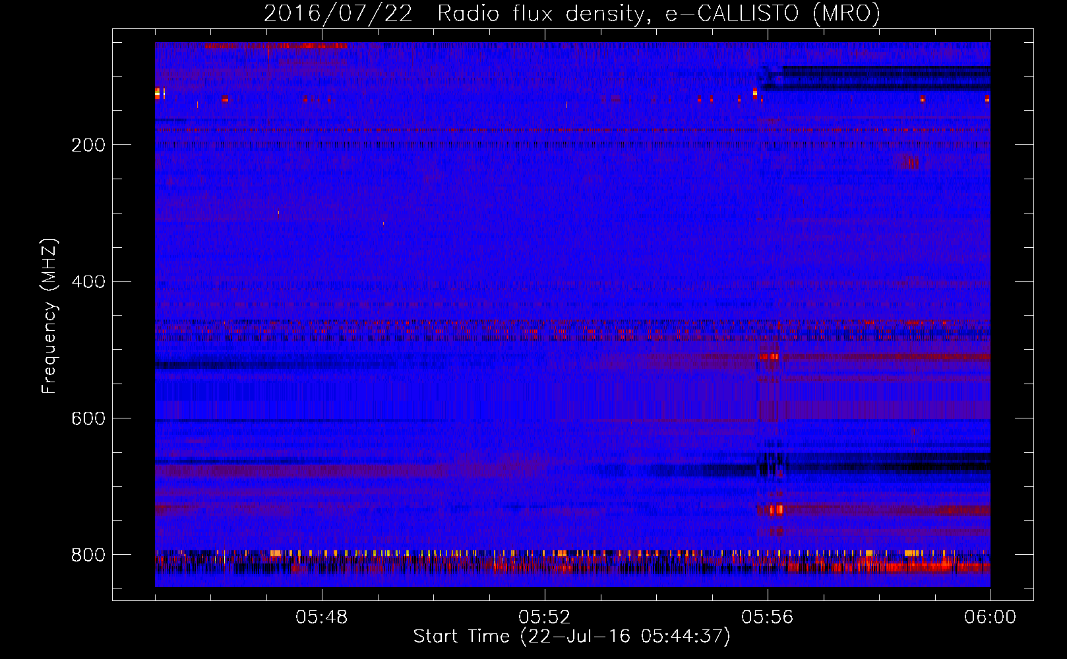Select the 05:48 time tick label
The image size is (1067, 659).
pyautogui.click(x=322, y=617)
